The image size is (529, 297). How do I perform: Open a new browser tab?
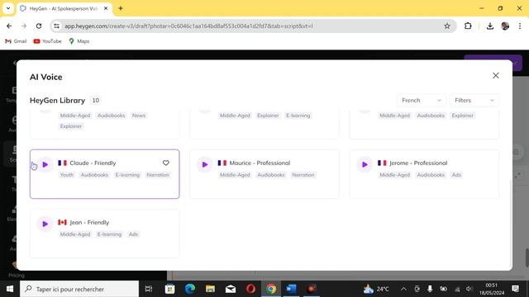(x=121, y=8)
